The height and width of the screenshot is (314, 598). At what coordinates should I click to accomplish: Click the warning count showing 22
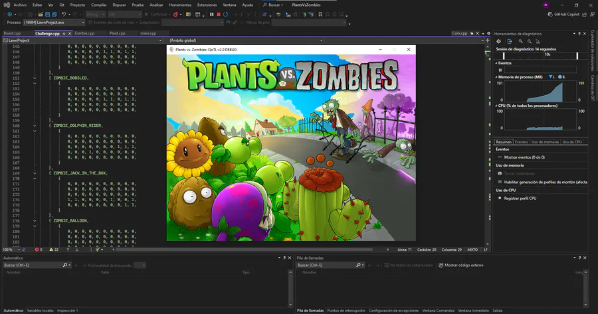pos(54,250)
